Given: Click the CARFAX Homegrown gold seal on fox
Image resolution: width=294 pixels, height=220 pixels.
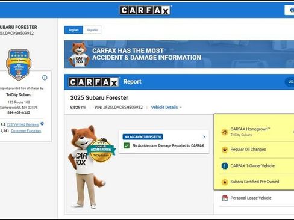Looking at the screenshot, I should click(x=101, y=150).
